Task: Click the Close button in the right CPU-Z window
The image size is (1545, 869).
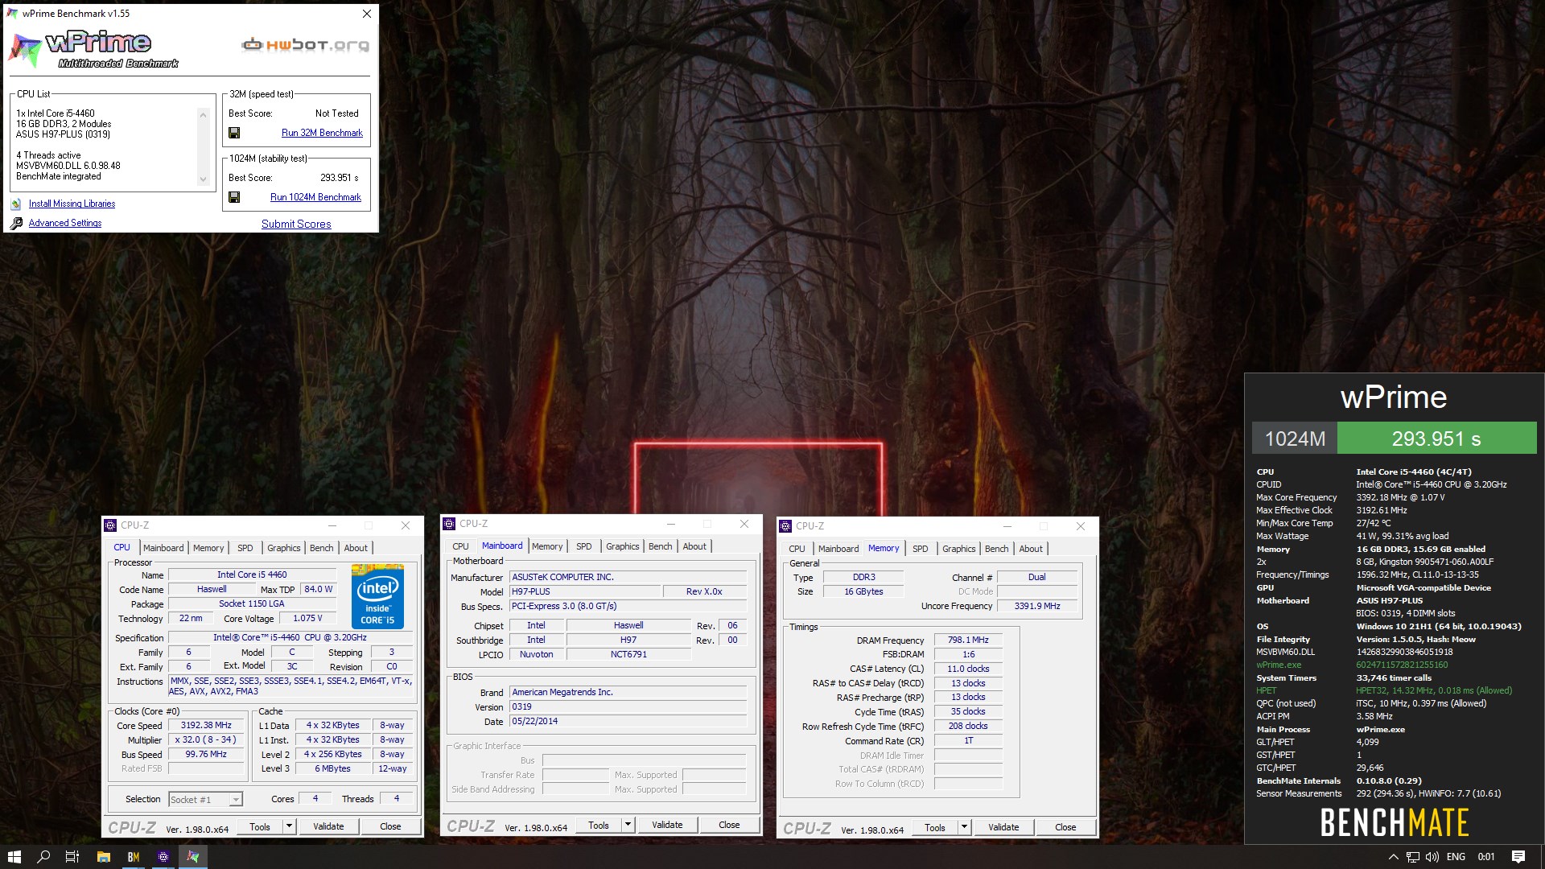Action: (x=1065, y=827)
